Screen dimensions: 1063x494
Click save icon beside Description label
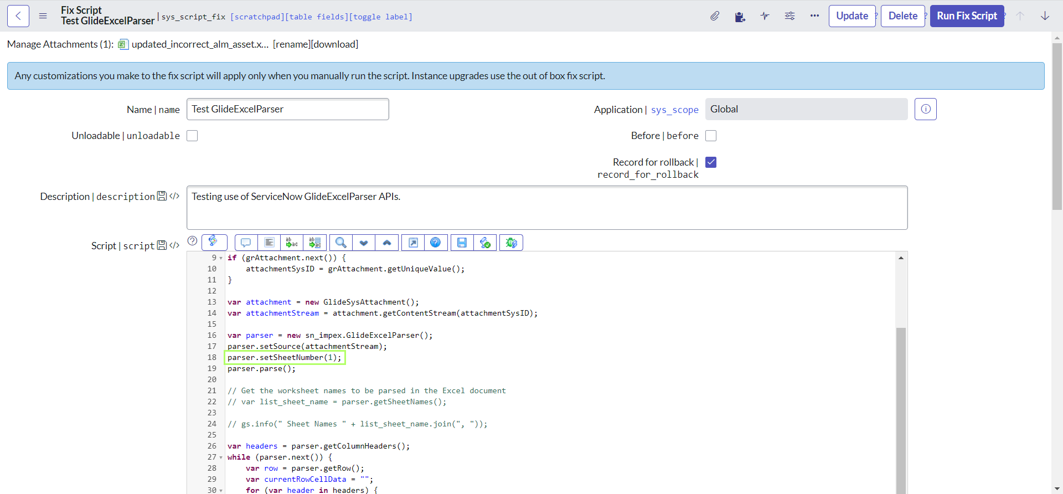pyautogui.click(x=162, y=196)
